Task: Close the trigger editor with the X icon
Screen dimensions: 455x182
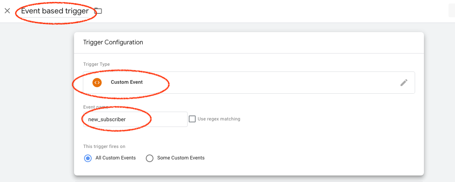Action: point(7,11)
